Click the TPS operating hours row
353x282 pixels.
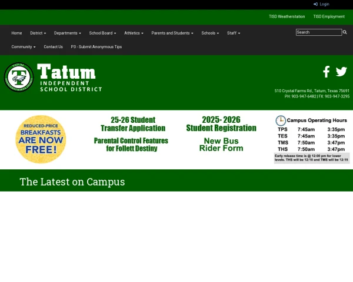pyautogui.click(x=311, y=129)
